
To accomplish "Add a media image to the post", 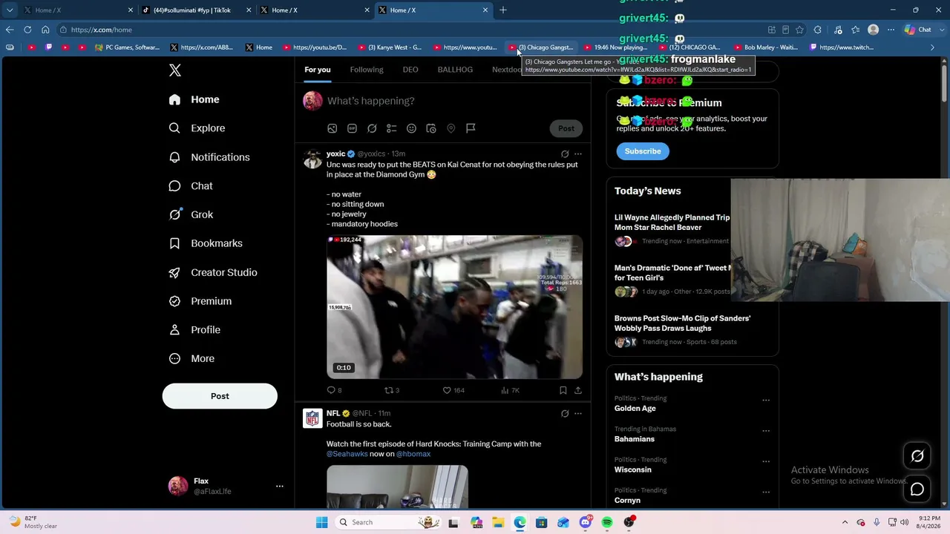I will click(332, 128).
